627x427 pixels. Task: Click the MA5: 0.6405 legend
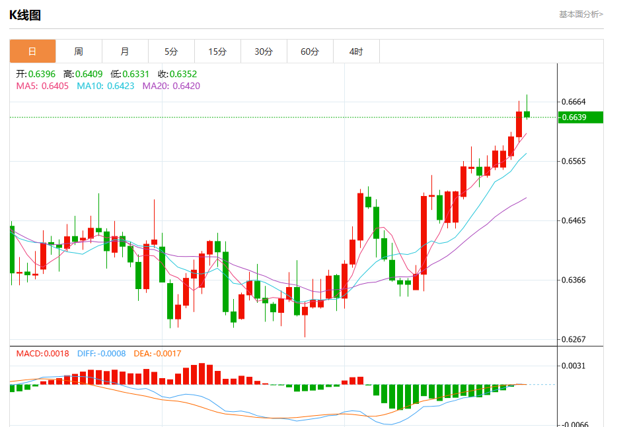[42, 86]
